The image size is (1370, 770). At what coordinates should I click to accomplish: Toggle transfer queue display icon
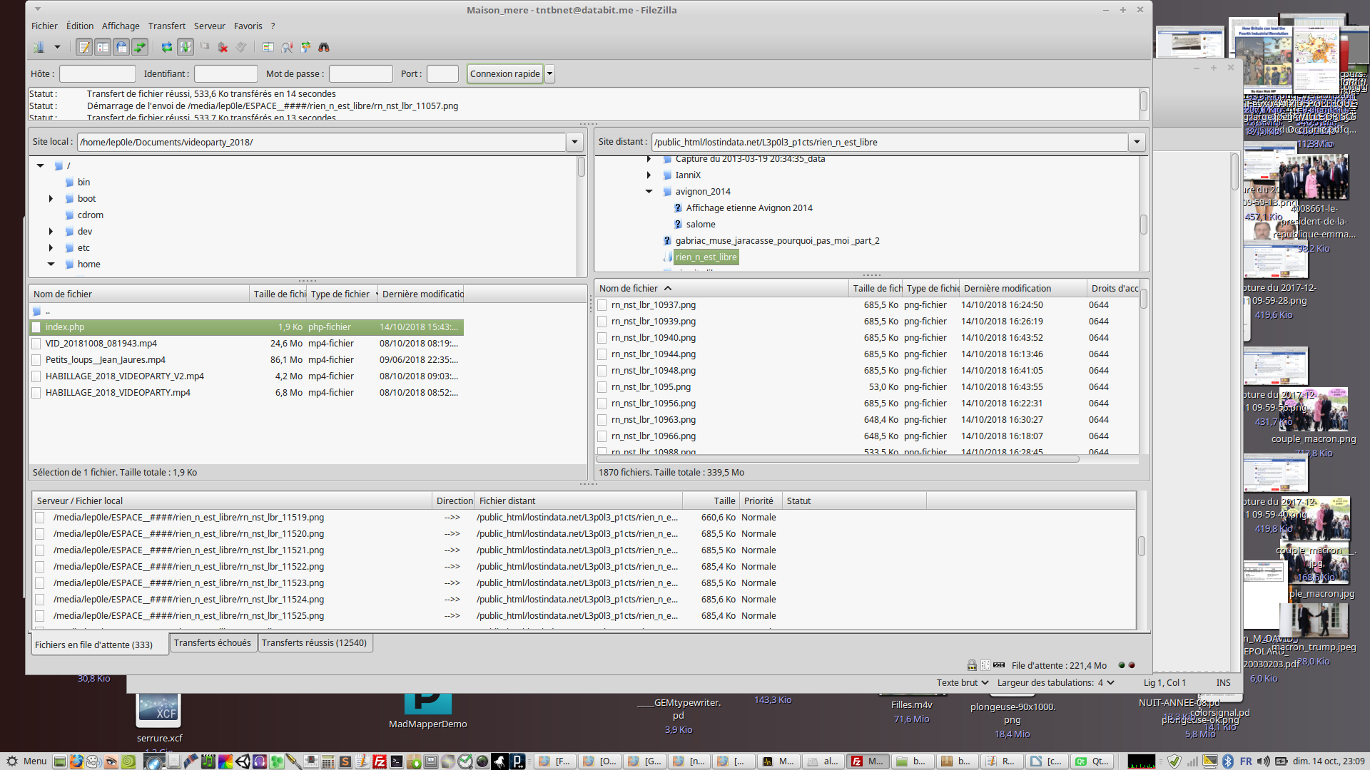point(140,47)
